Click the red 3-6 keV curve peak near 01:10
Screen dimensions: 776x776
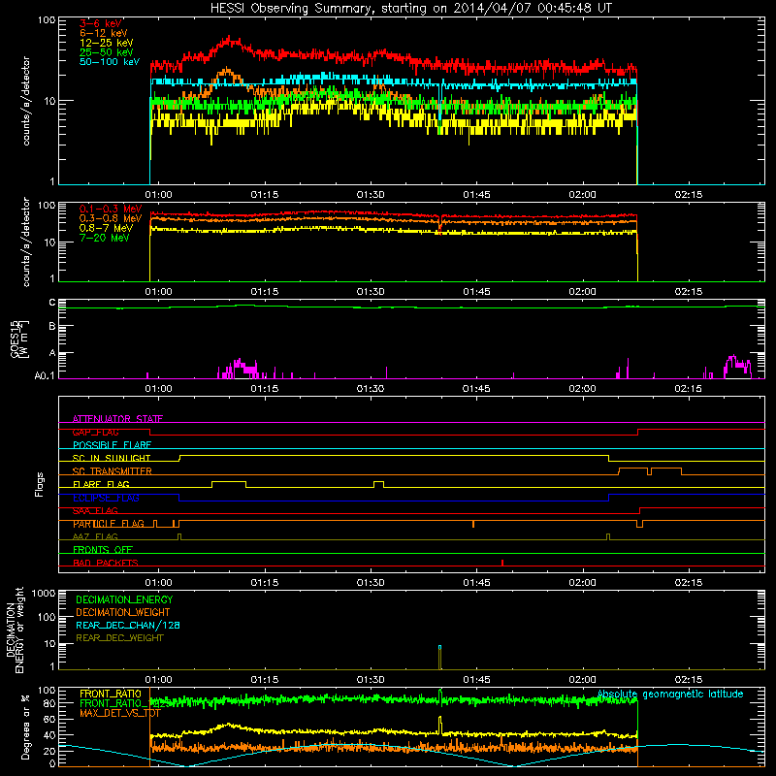click(230, 41)
